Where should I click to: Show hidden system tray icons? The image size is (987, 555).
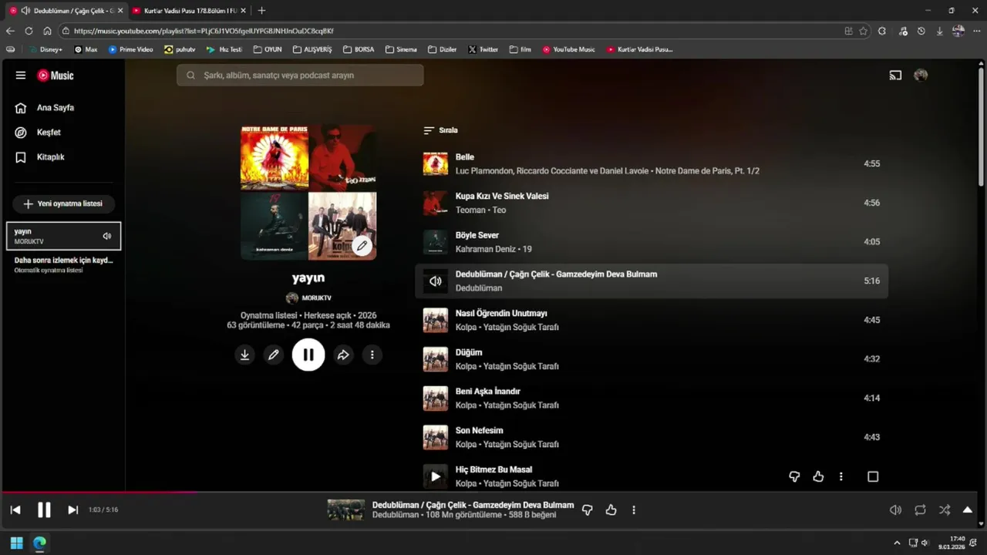(896, 543)
